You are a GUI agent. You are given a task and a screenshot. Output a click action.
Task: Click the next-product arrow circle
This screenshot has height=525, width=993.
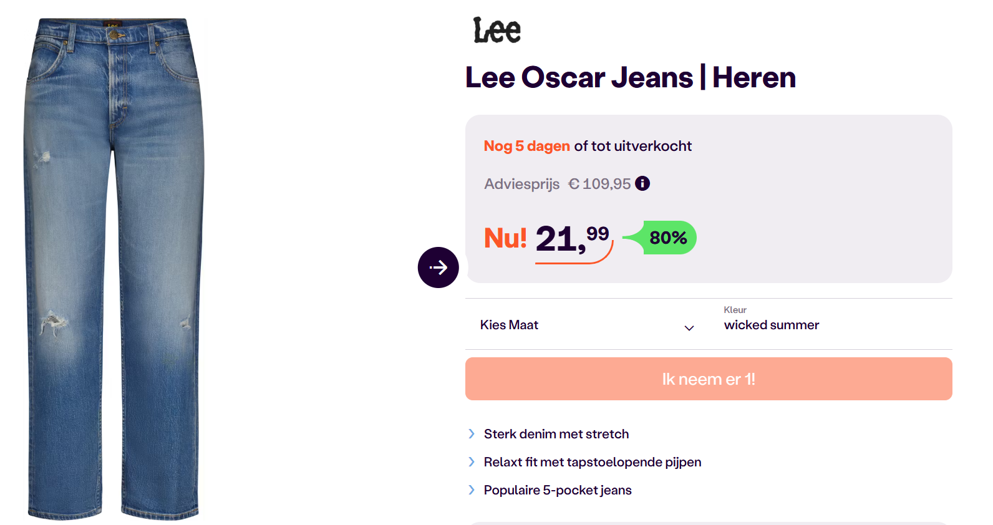tap(438, 267)
